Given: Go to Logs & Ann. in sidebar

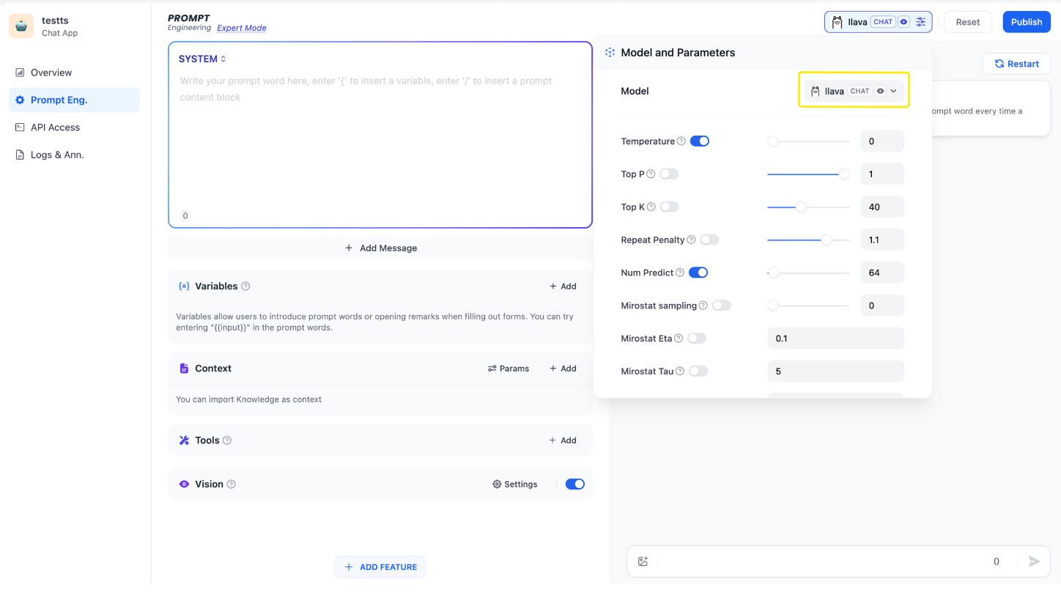Looking at the screenshot, I should (x=57, y=155).
